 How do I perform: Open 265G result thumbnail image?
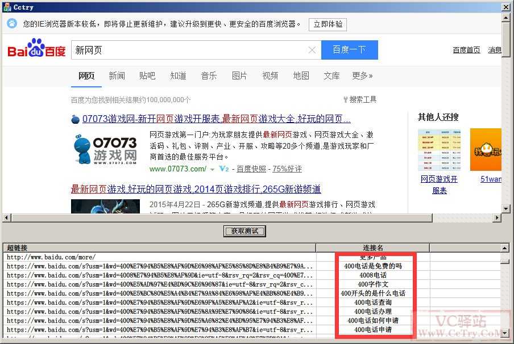tap(105, 207)
